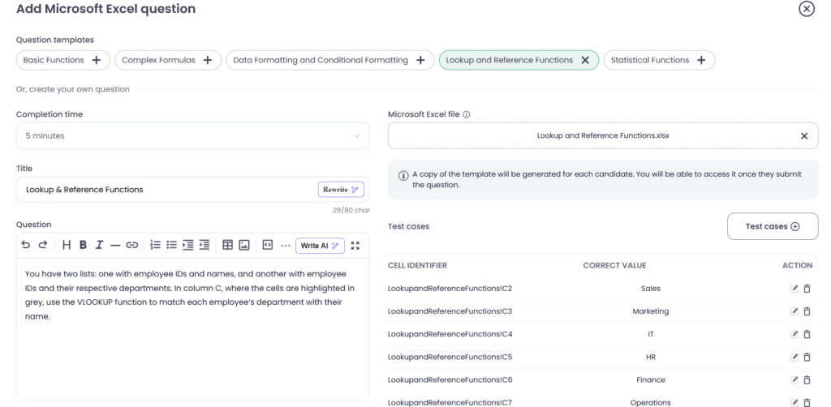Toggle bold formatting in the editor

84,245
